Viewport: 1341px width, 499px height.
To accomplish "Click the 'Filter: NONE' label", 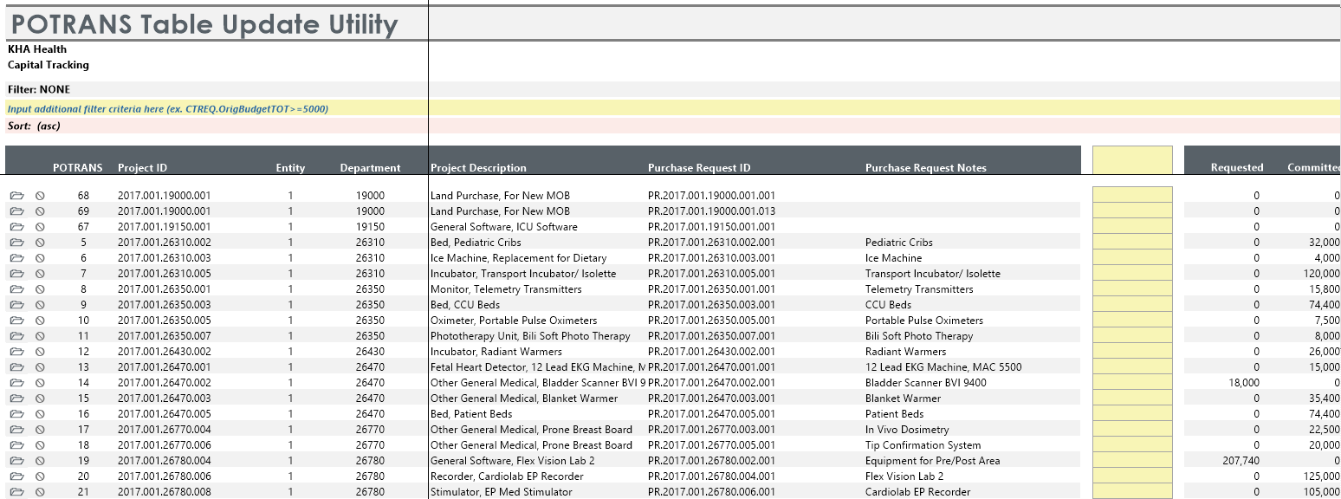I will click(39, 89).
